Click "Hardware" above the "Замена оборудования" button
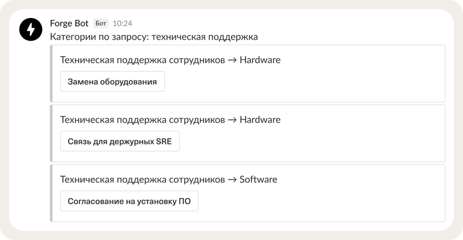The height and width of the screenshot is (240, 463). 260,60
